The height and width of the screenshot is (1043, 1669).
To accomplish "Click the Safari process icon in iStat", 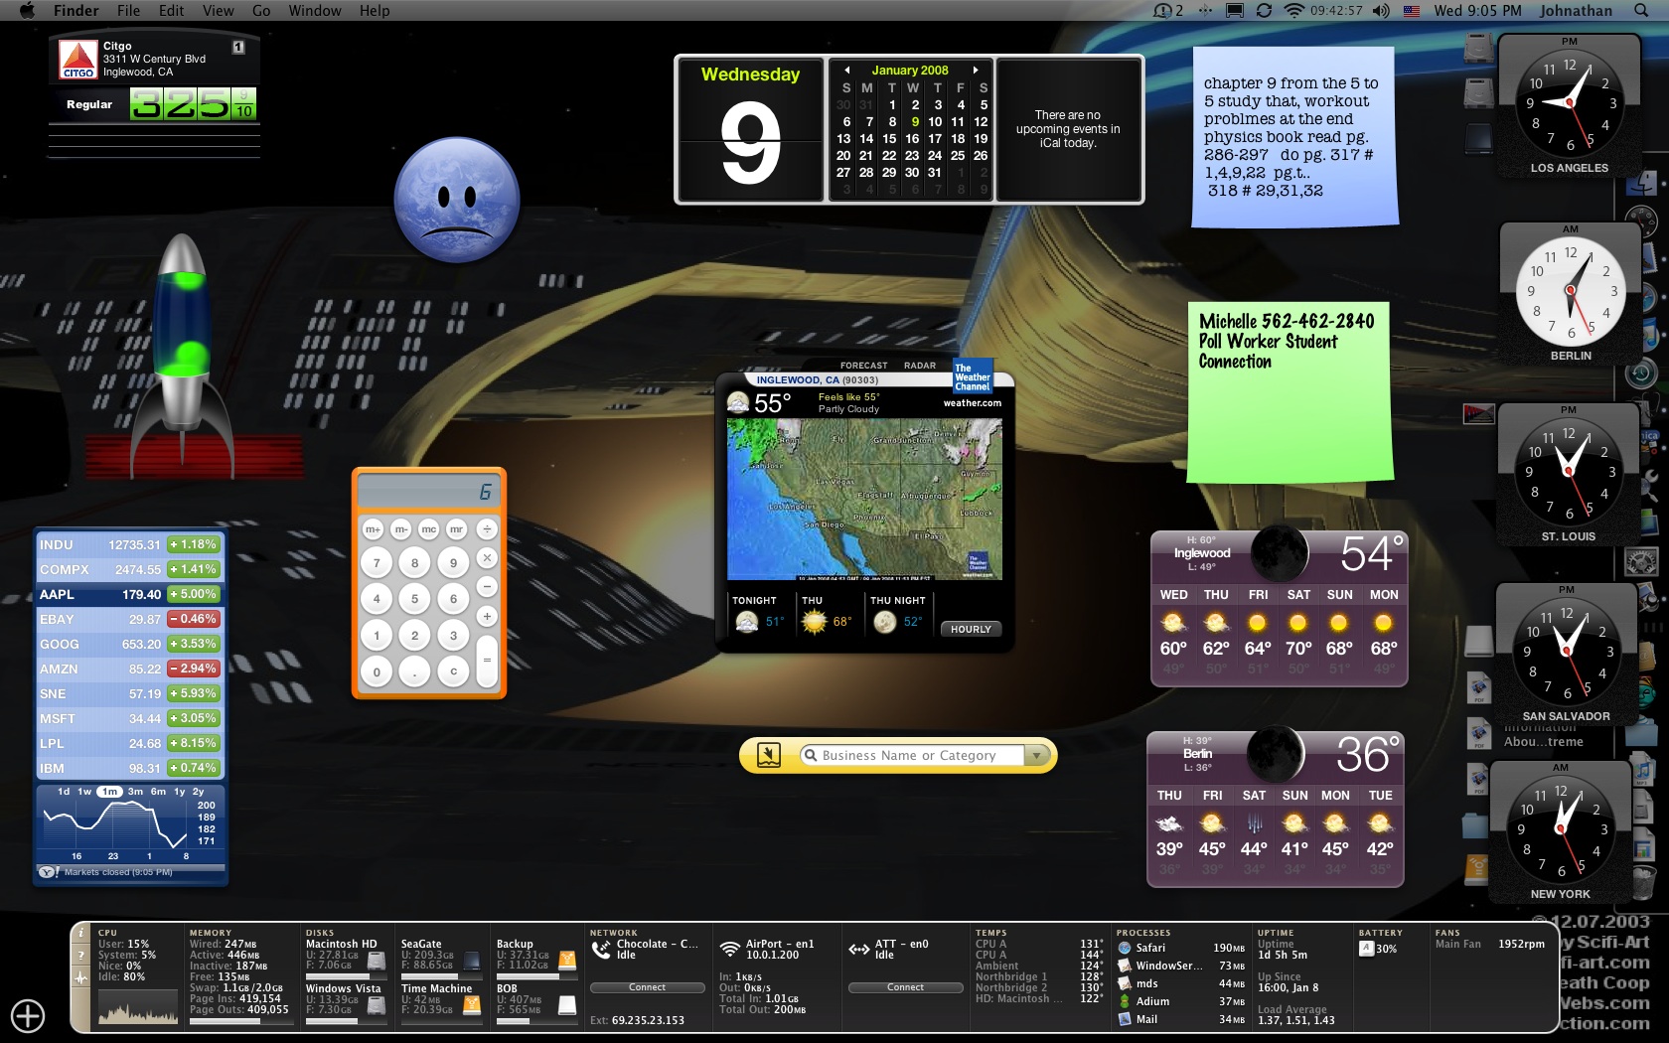I will point(1125,948).
